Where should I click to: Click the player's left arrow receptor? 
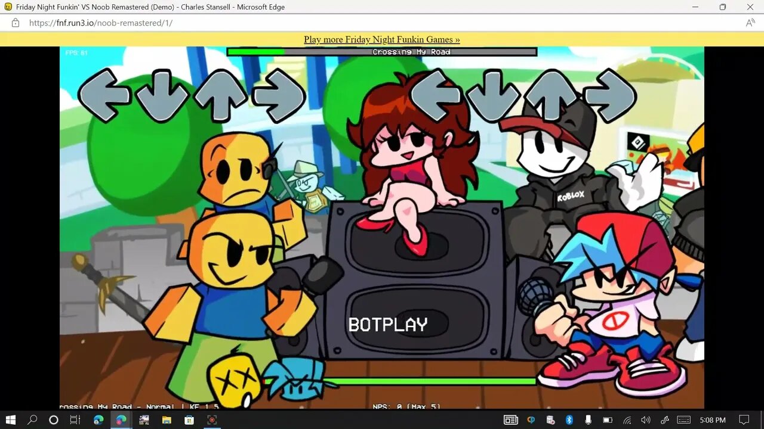435,95
